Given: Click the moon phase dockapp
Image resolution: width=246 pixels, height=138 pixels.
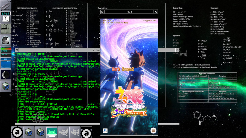Looking at the screenshot, I should point(6,75).
